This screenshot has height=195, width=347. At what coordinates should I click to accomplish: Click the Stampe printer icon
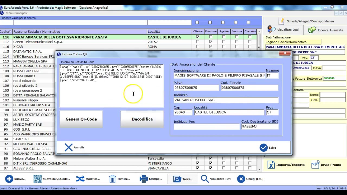144,179
